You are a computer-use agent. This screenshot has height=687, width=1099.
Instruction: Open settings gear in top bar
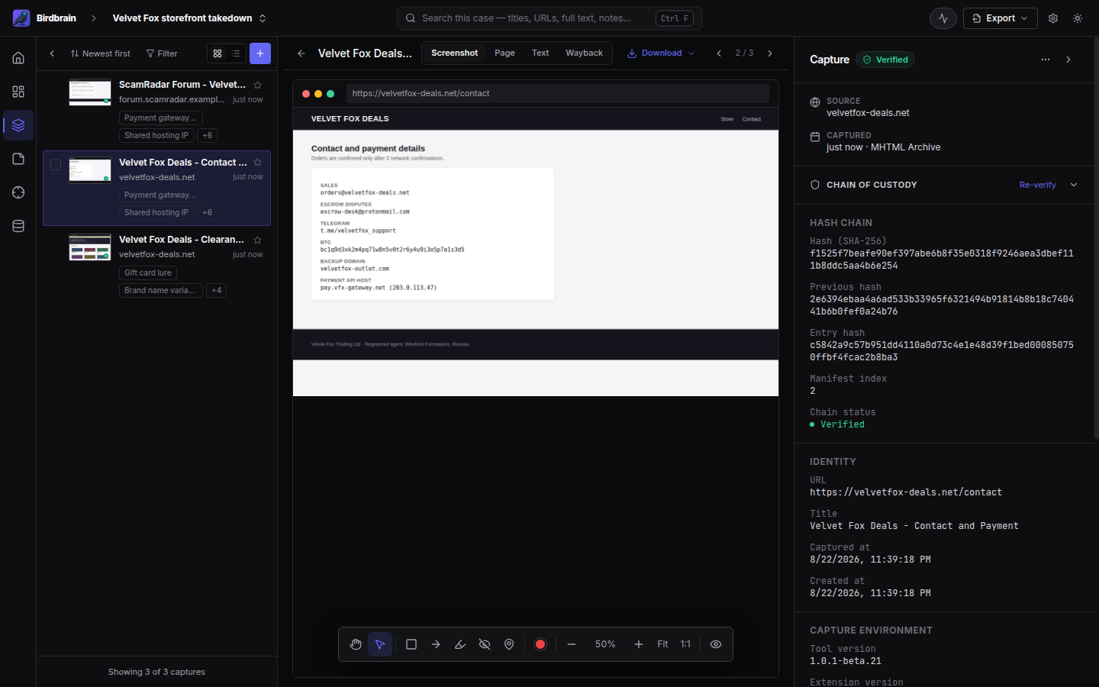point(1053,18)
